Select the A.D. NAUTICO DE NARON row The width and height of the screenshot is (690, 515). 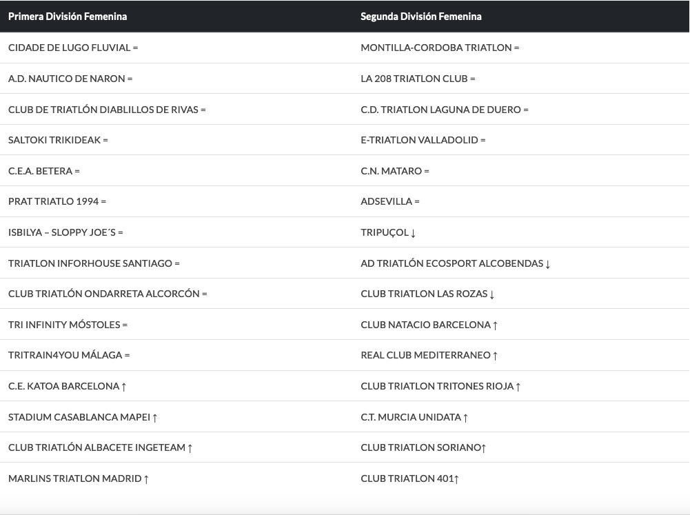[66, 79]
